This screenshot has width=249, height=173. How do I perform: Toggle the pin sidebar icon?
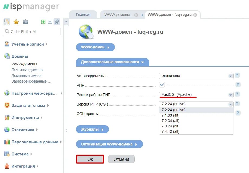[57, 22]
